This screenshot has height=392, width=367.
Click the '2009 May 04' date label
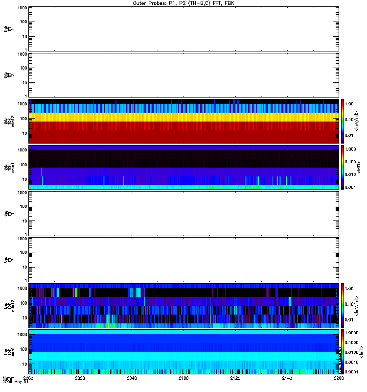tap(16, 382)
